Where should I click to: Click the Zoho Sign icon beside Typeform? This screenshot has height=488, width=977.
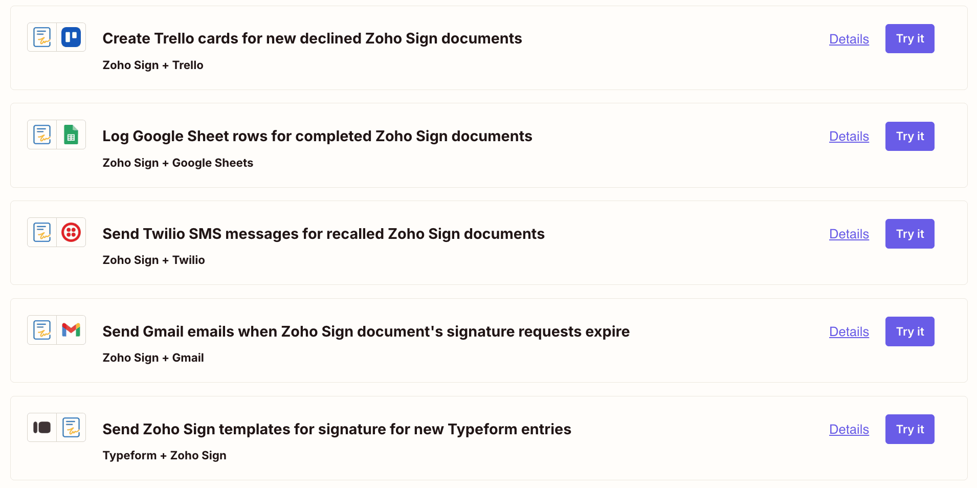71,428
